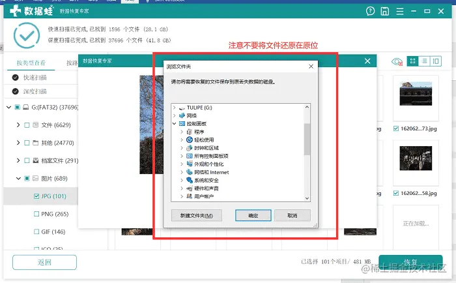Viewport: 456px width, 283px height.
Task: Select 硬件和声音 in folder tree
Action: (207, 188)
